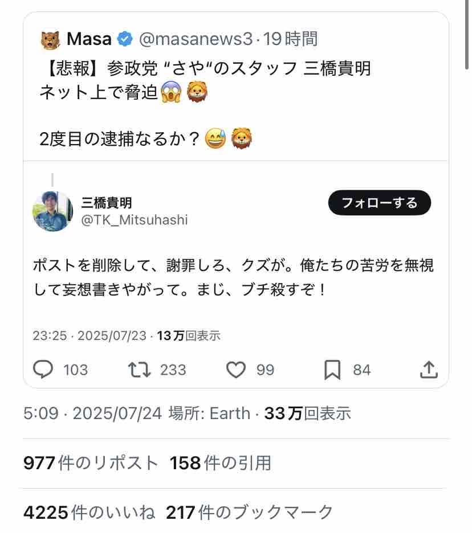
Task: View the 217 件のブックマーク count
Action: 250,512
